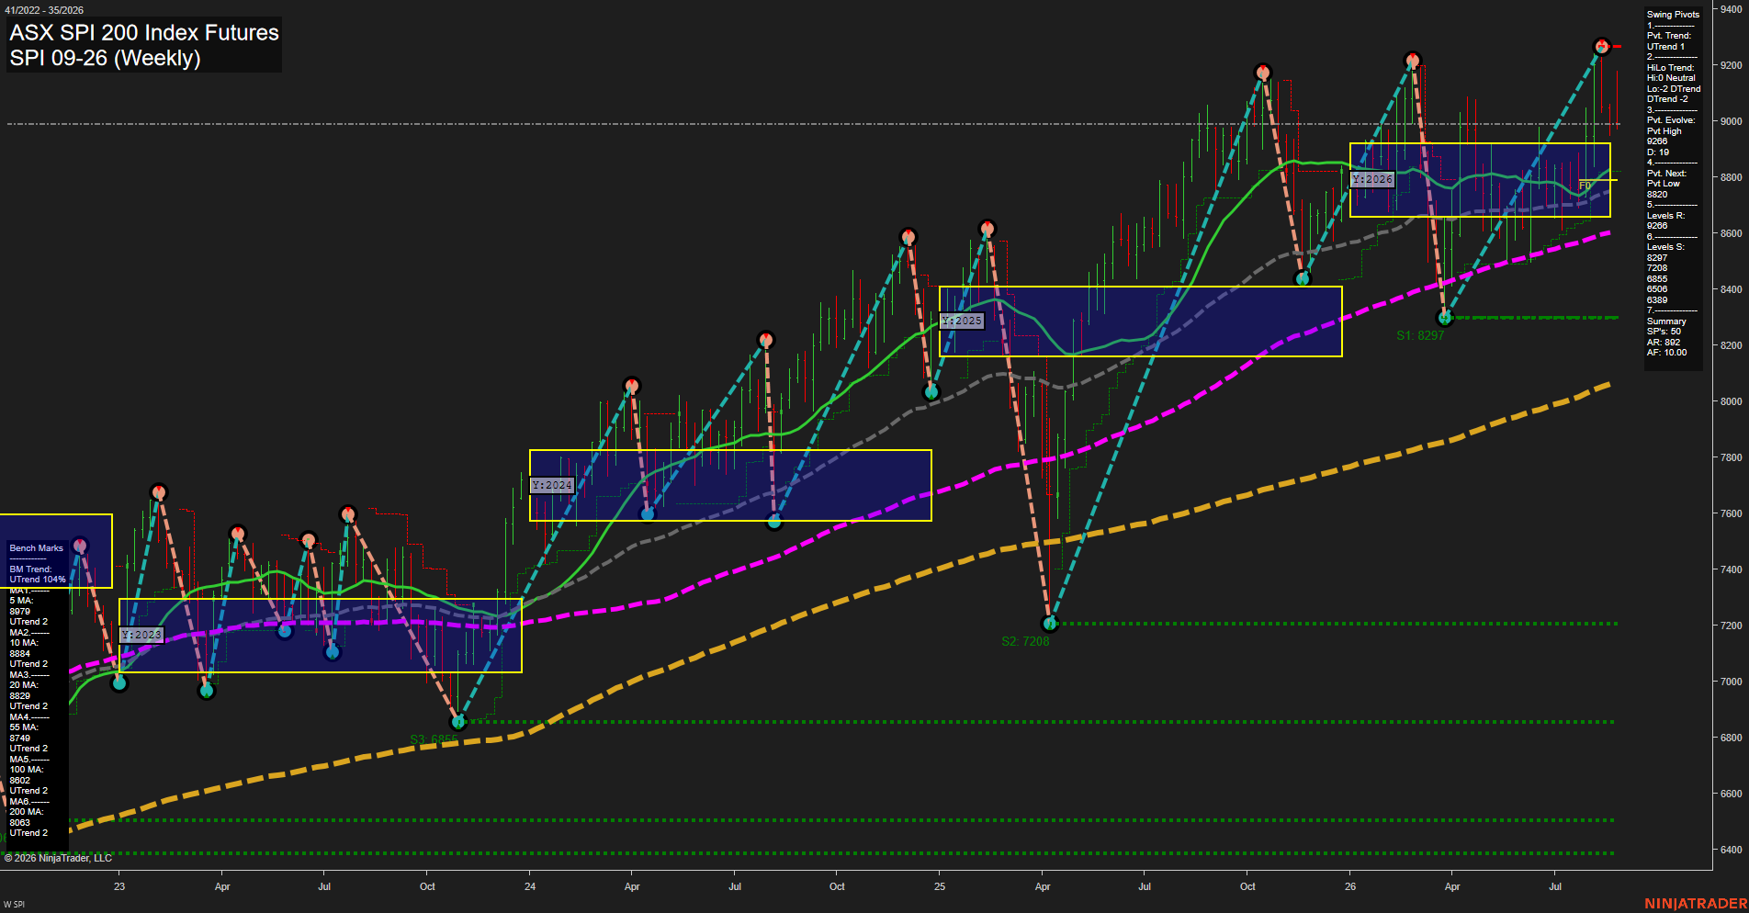1749x913 pixels.
Task: Select the 100 MA value 8602
Action: (20, 781)
